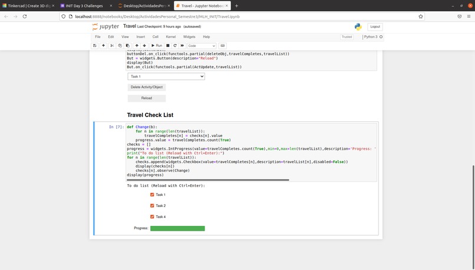Open command palette keyboard icon
The width and height of the screenshot is (475, 270).
click(x=223, y=46)
